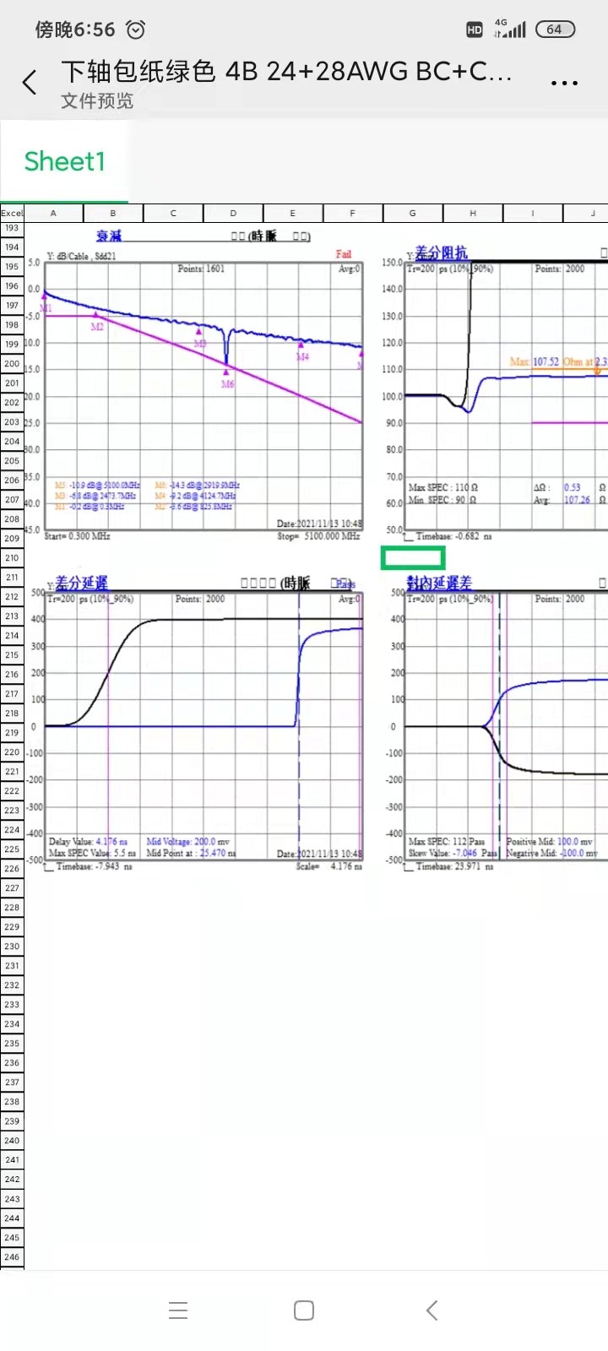Select row 210 header
Viewport: 608px width, 1351px height.
[12, 558]
